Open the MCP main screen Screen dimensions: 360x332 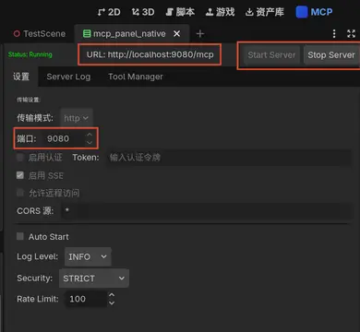(x=315, y=12)
